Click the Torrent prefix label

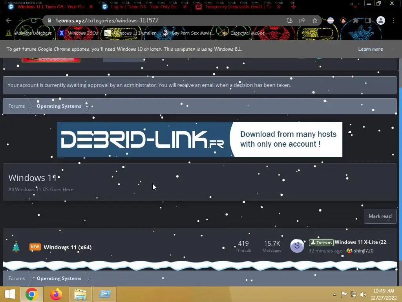click(321, 242)
